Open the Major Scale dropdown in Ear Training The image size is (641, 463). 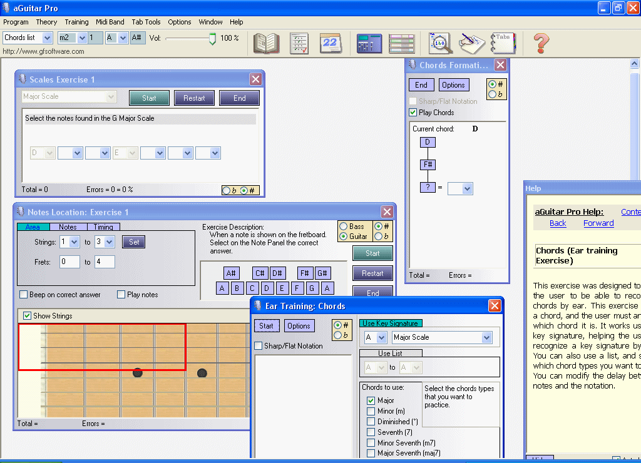pyautogui.click(x=486, y=337)
